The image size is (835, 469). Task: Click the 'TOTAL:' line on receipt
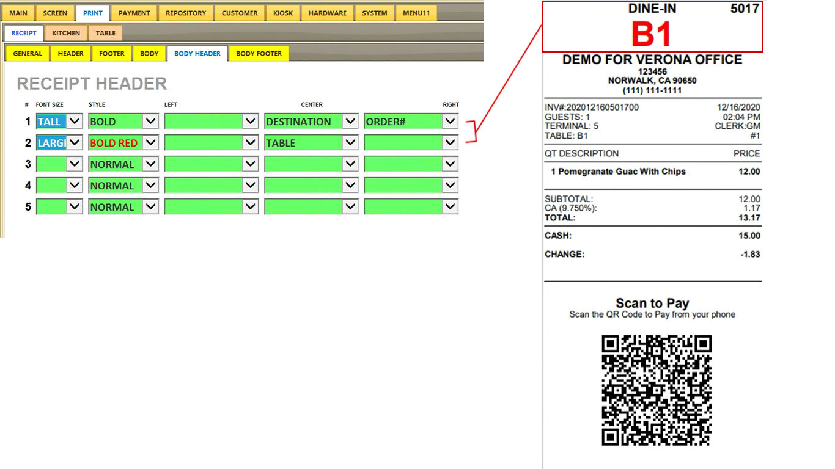tap(652, 217)
